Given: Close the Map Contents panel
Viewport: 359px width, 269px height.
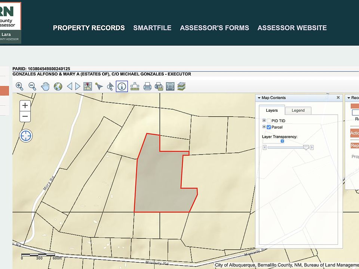Looking at the screenshot, I should 338,98.
